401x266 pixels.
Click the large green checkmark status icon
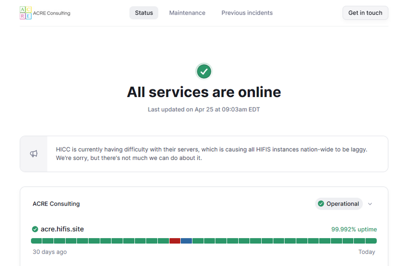[x=204, y=72]
